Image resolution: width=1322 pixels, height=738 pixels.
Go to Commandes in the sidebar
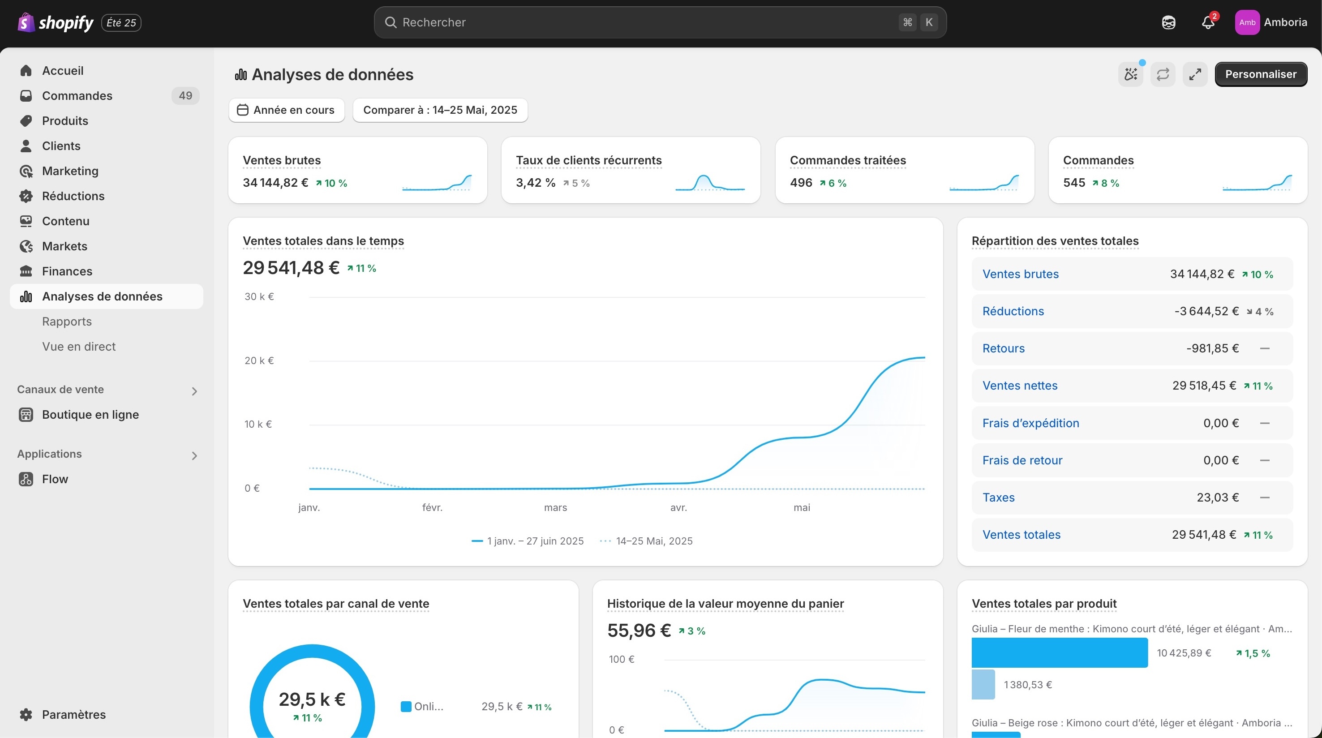[77, 96]
